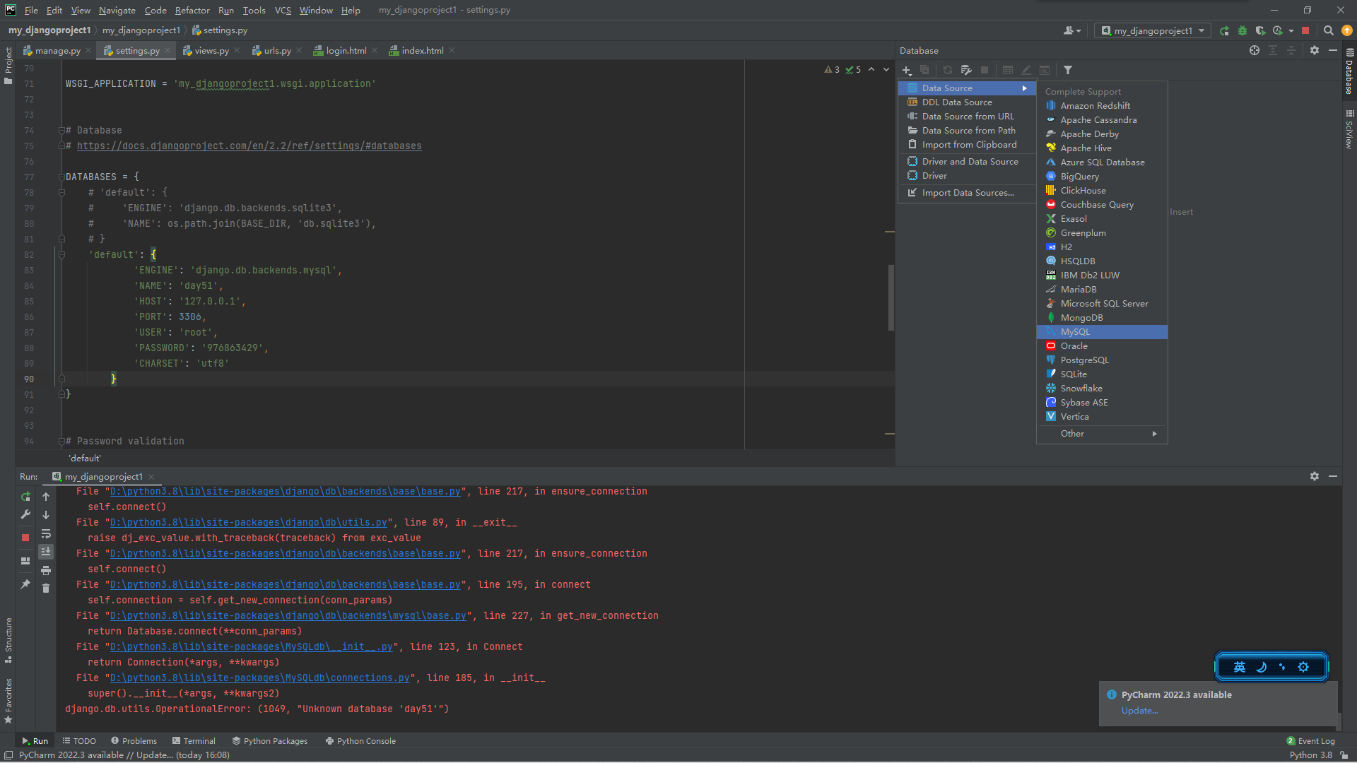Open data source properties wrench icon
This screenshot has height=763, width=1357.
click(x=966, y=70)
